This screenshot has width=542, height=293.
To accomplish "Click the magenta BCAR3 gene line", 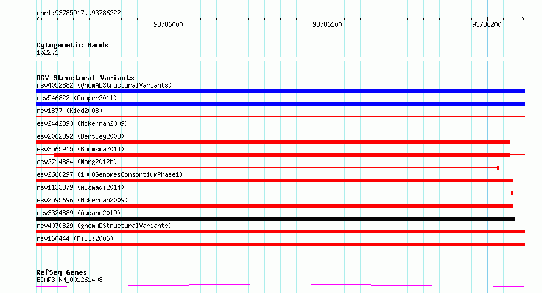I will tap(280, 285).
